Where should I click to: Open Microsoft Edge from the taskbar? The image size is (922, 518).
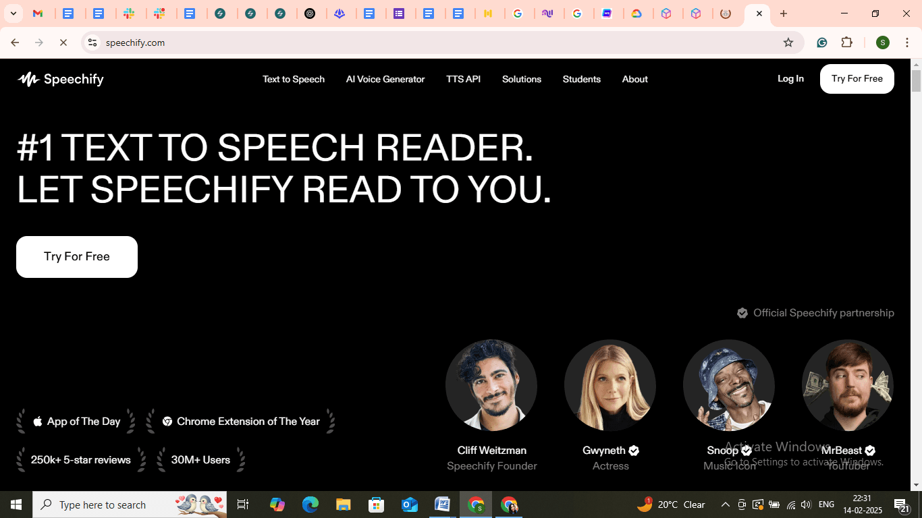(x=310, y=505)
